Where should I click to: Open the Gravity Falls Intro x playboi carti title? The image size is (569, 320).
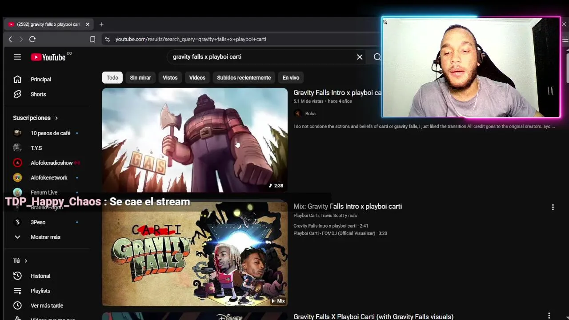pyautogui.click(x=337, y=92)
